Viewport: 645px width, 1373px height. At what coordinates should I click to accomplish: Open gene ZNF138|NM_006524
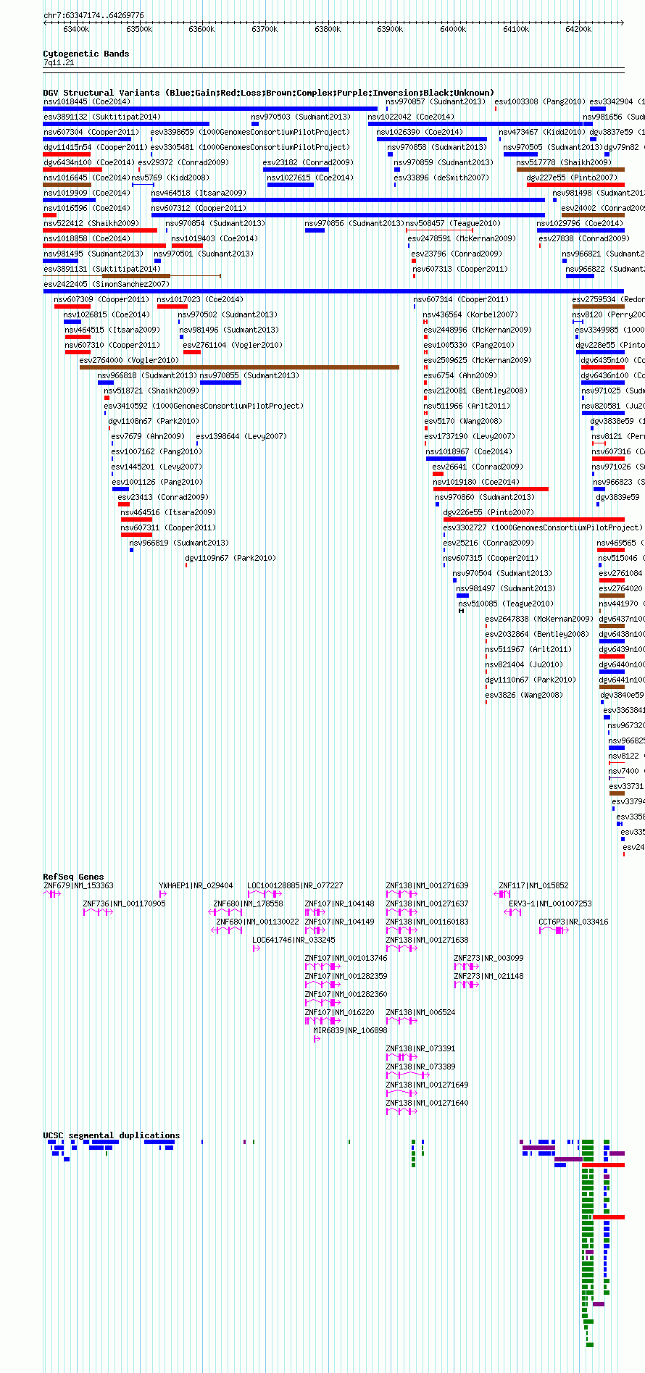tap(420, 1012)
